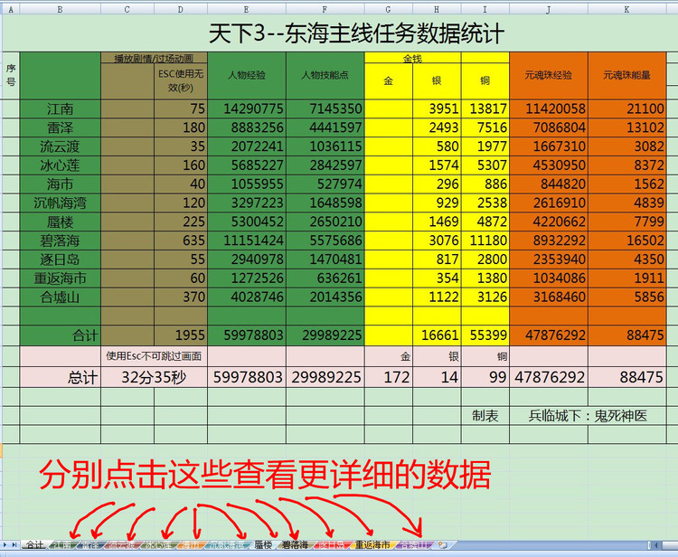Click the cell with value 1955

(x=181, y=335)
